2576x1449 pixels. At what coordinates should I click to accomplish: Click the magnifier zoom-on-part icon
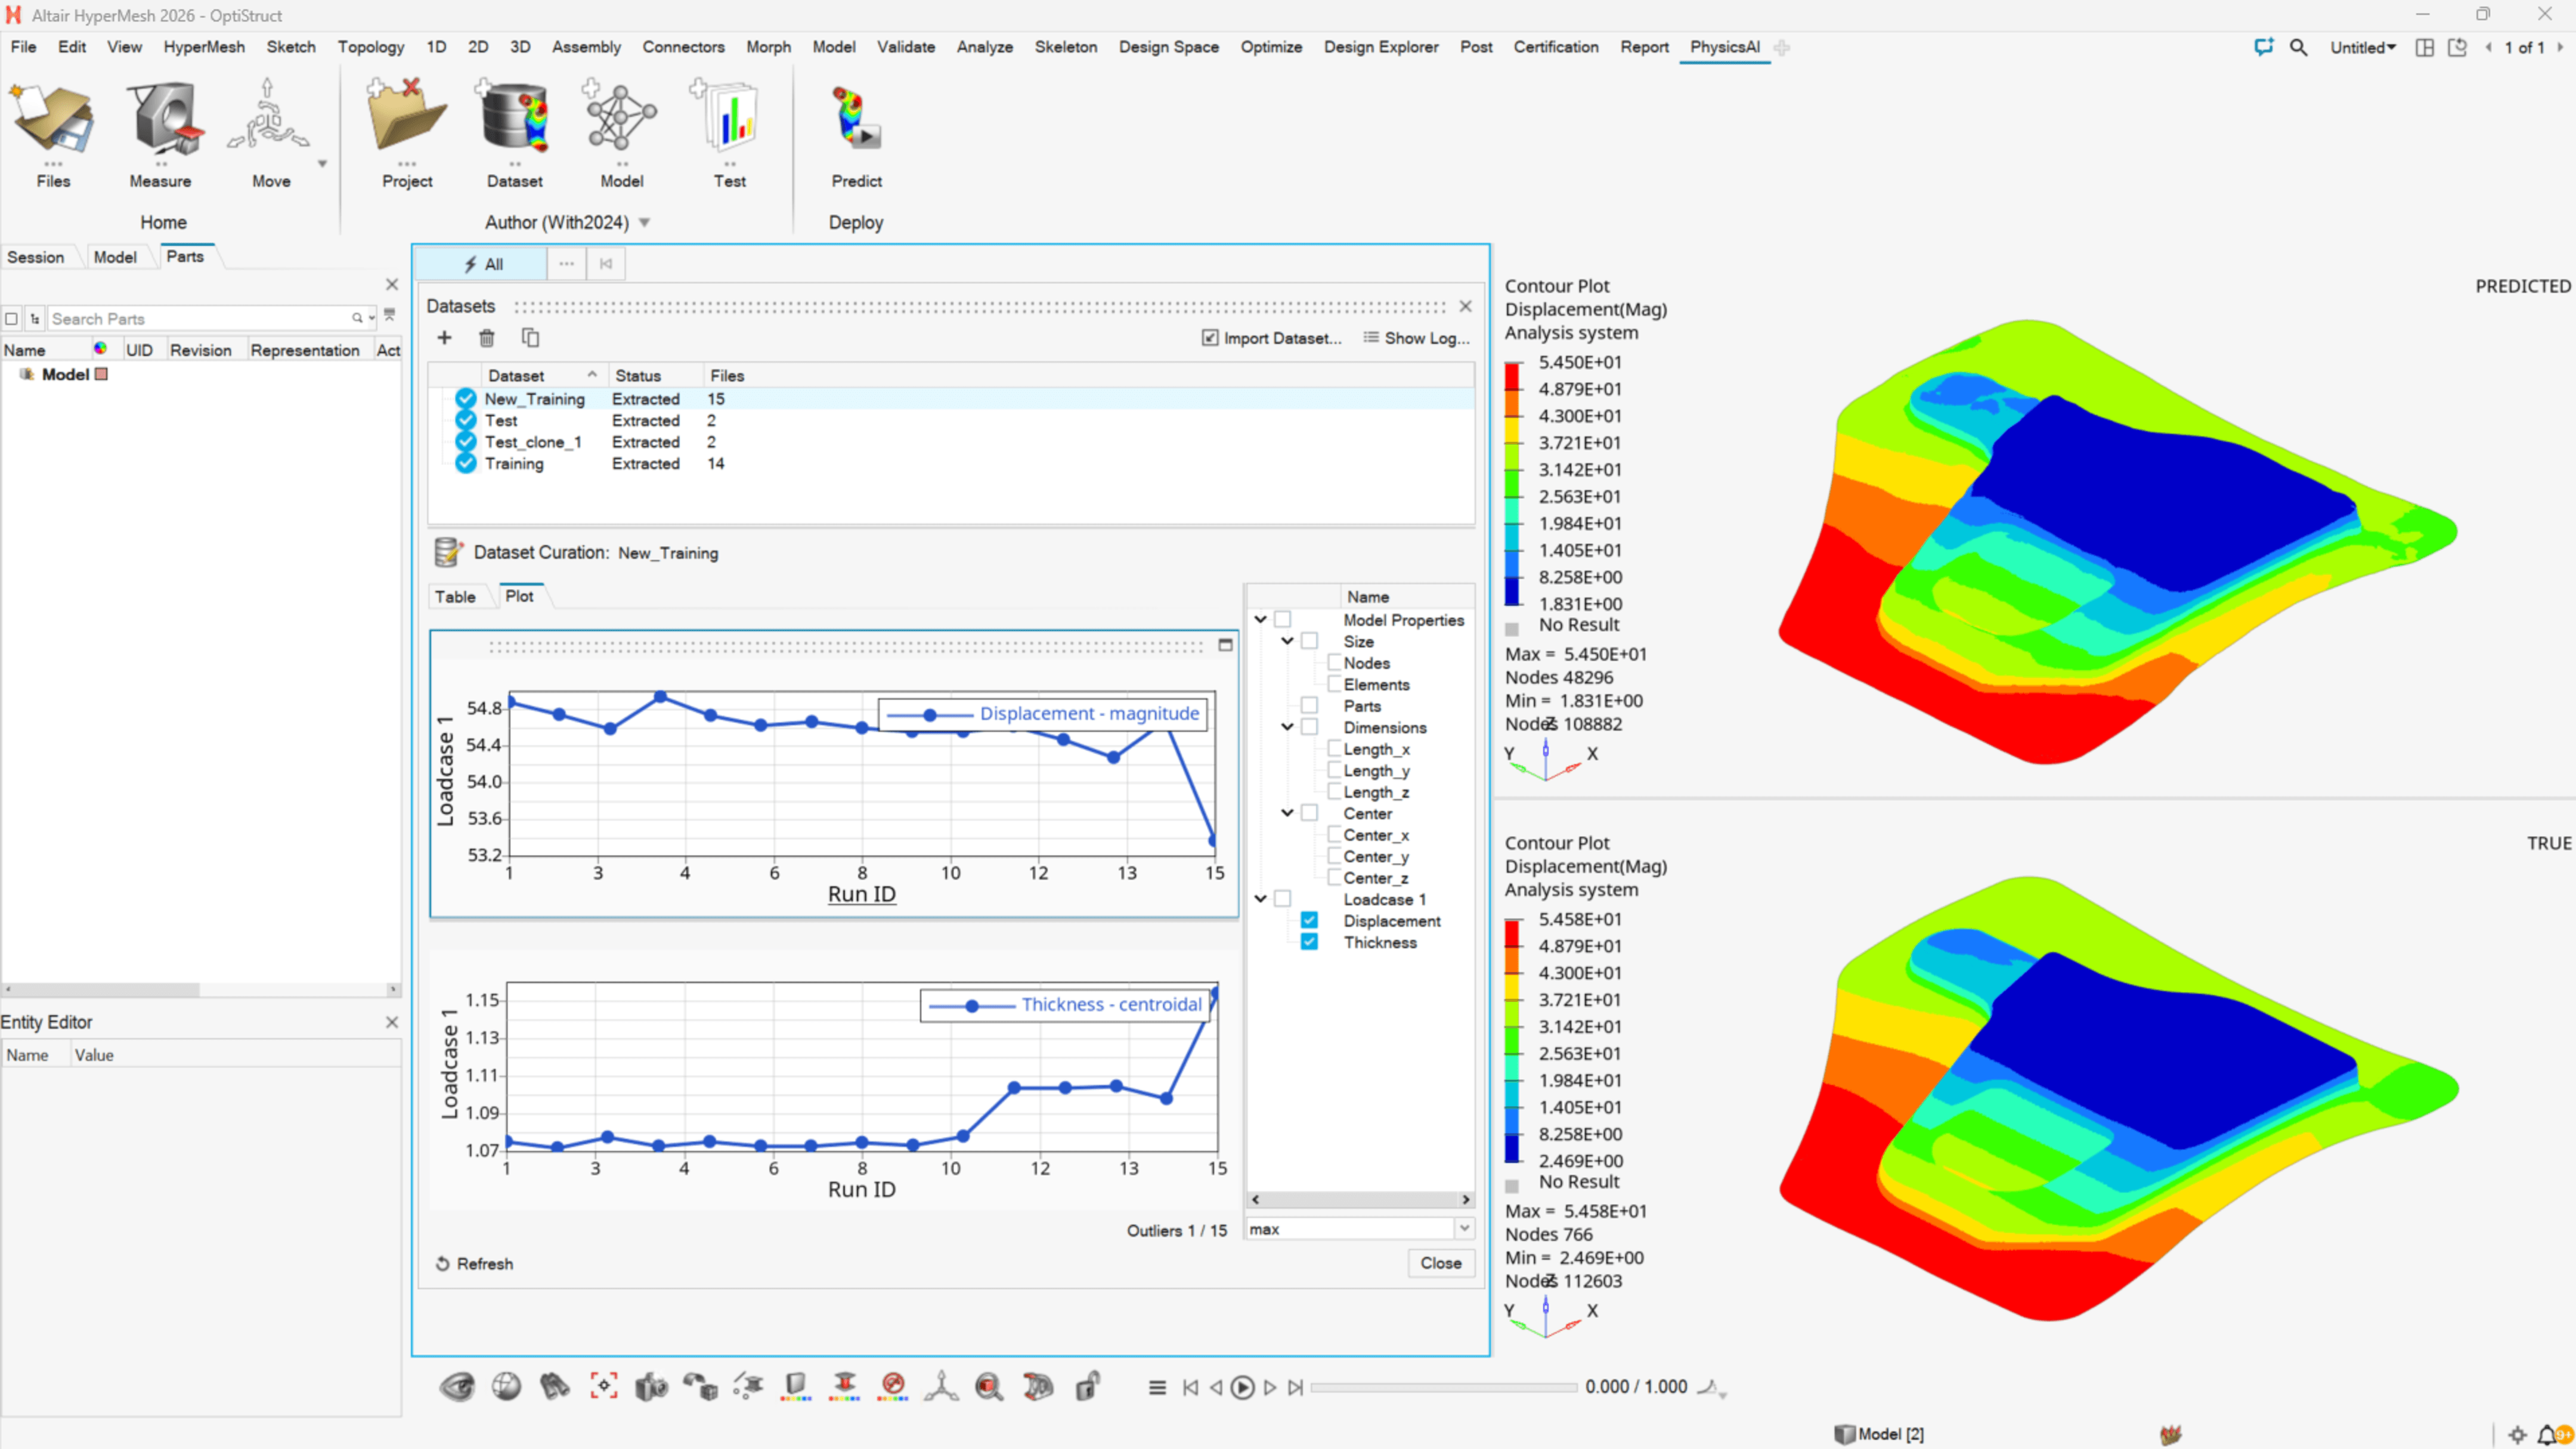(x=989, y=1387)
